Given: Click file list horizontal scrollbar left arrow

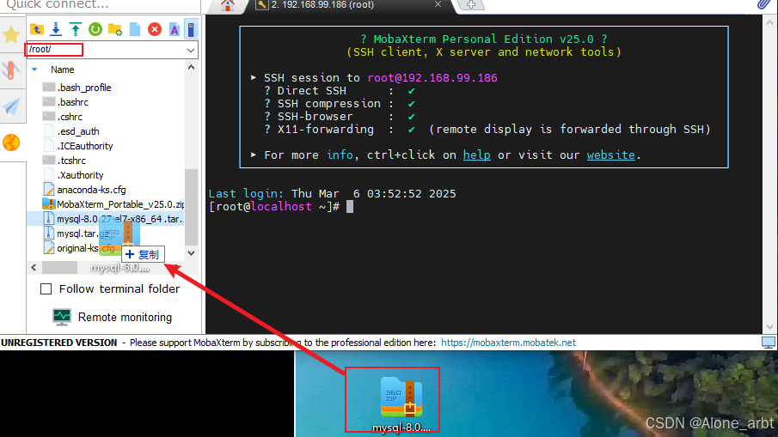Looking at the screenshot, I should pyautogui.click(x=34, y=268).
